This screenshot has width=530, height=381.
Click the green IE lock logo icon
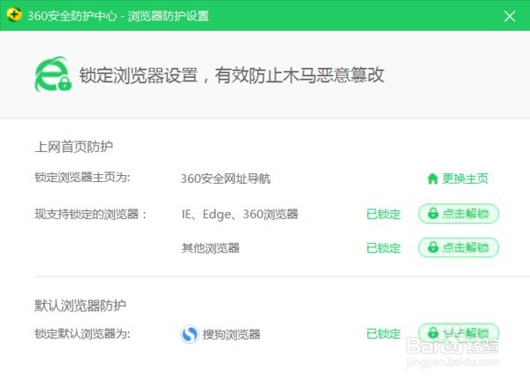pyautogui.click(x=53, y=74)
